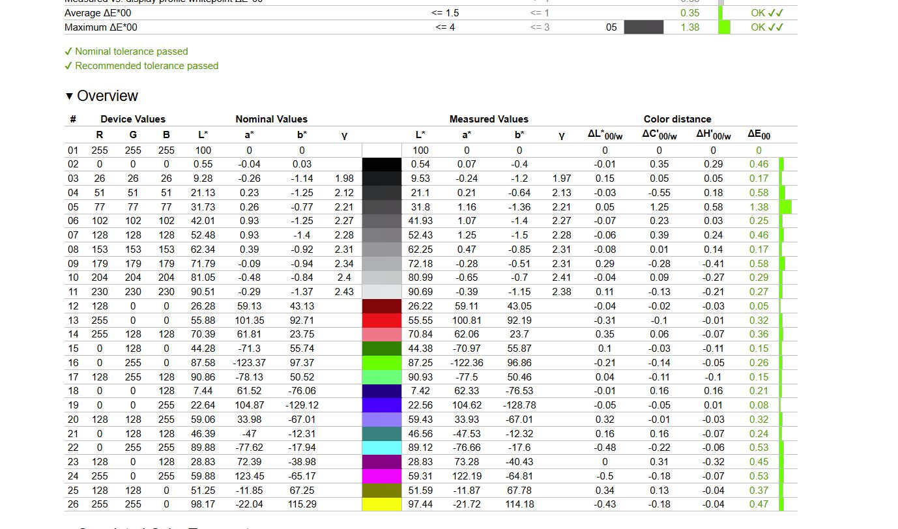This screenshot has height=529, width=898.
Task: Click the gray swatch beside Maximum ΔE*00
Action: (x=644, y=27)
